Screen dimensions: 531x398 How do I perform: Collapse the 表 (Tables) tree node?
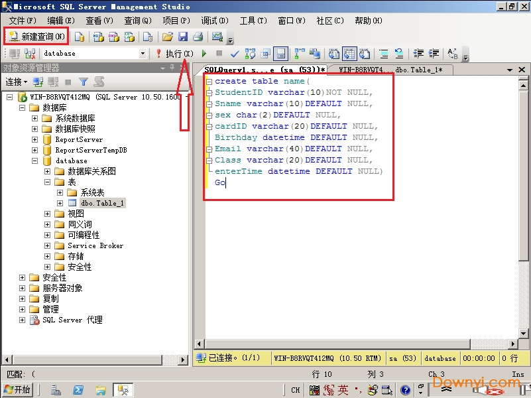[48, 182]
